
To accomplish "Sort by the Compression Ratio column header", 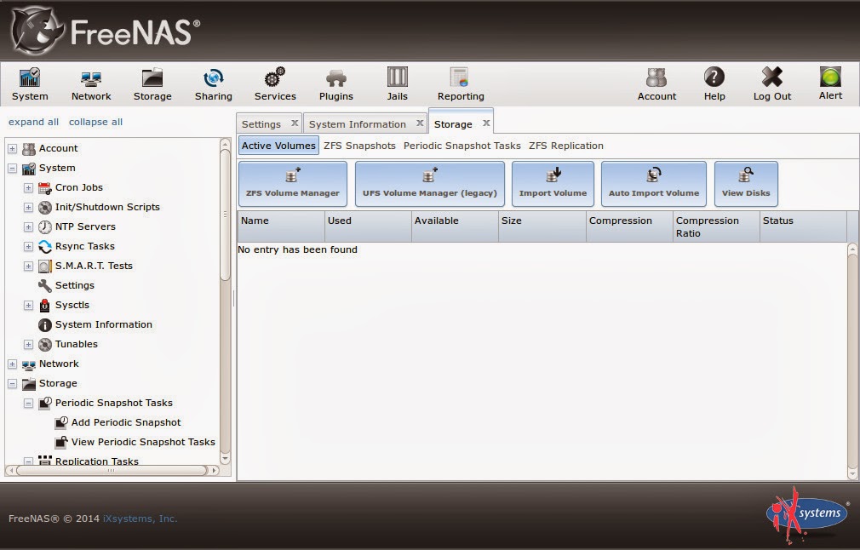I will tap(716, 226).
